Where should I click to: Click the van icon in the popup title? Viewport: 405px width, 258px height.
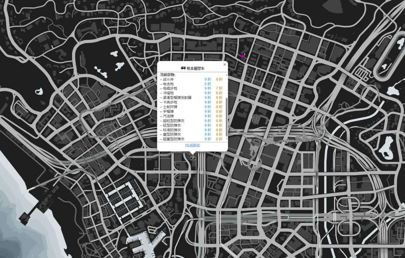(183, 68)
